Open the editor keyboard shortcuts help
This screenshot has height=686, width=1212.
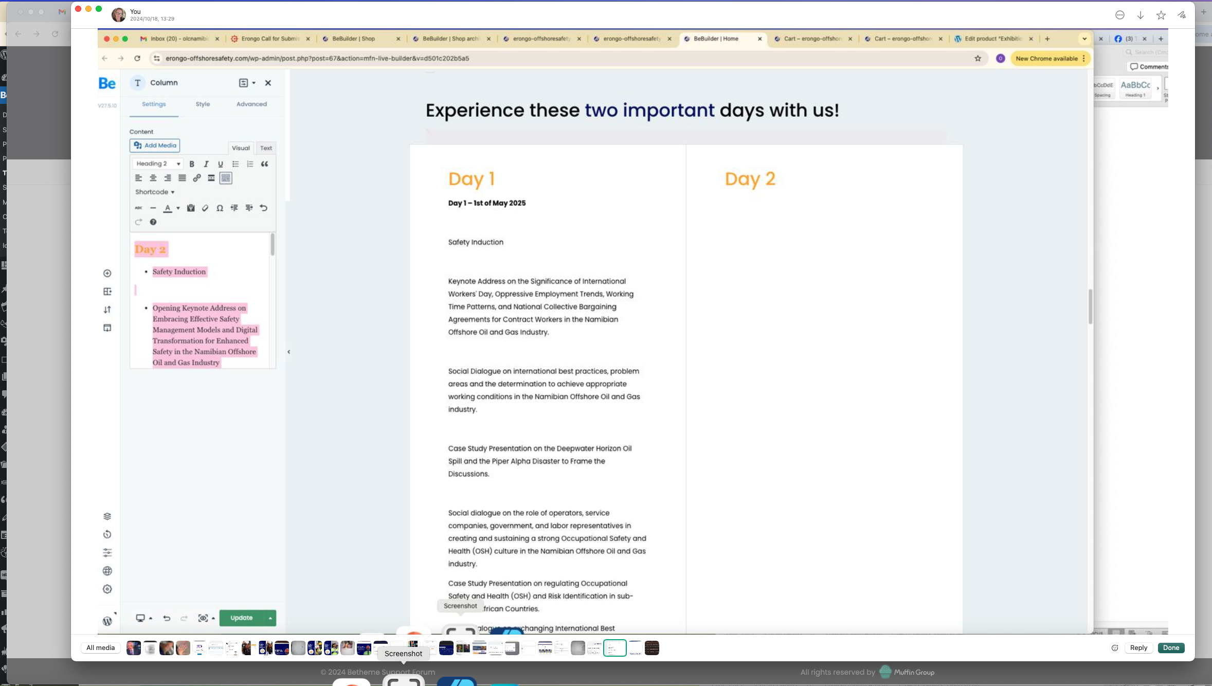pyautogui.click(x=153, y=222)
